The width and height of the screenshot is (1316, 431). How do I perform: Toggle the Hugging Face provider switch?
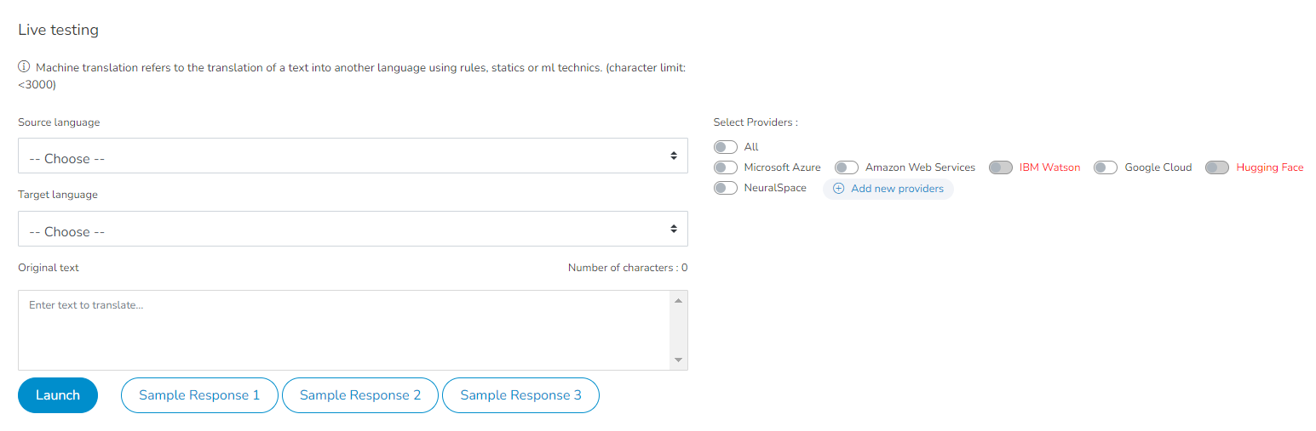(x=1217, y=167)
